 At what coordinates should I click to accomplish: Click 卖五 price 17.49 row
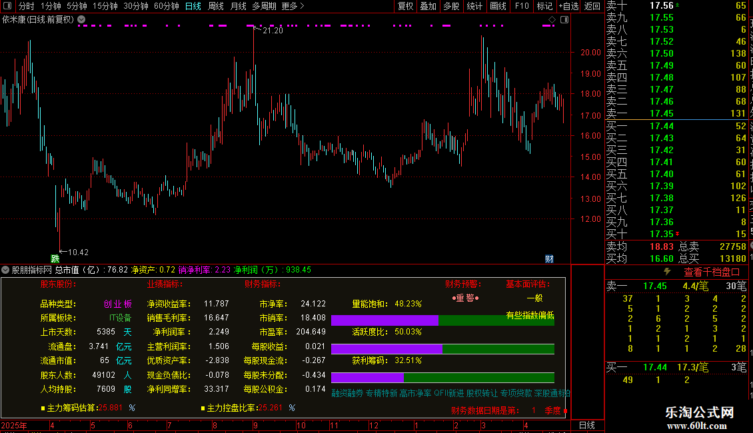[x=676, y=66]
